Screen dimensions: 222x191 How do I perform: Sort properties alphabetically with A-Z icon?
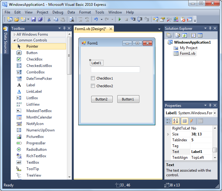point(176,121)
